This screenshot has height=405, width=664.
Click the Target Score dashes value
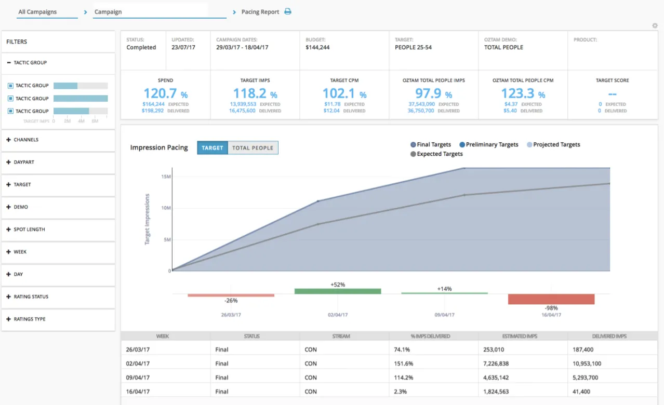[612, 94]
